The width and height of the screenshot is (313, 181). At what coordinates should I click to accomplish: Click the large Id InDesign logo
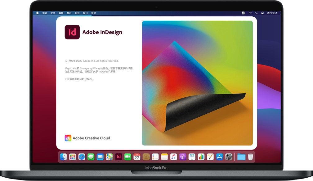tap(72, 32)
